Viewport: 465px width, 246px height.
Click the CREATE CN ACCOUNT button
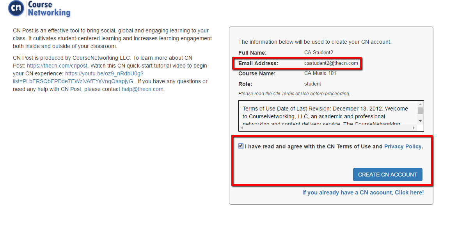[x=388, y=175]
